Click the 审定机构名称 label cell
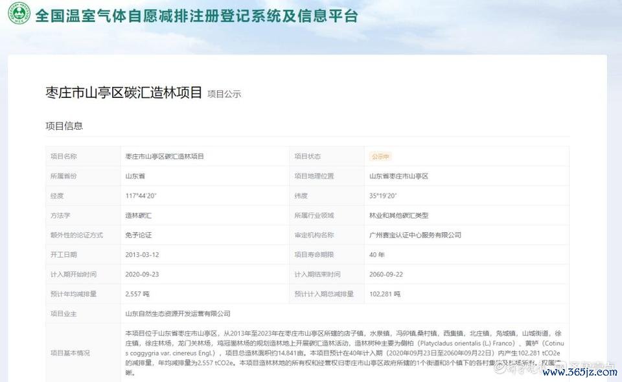 pos(327,235)
